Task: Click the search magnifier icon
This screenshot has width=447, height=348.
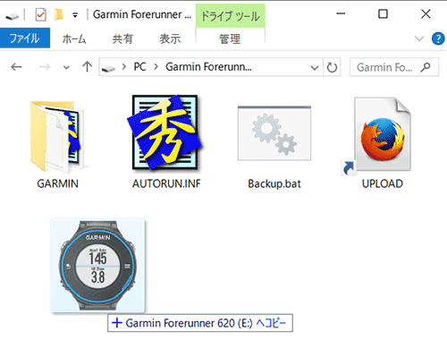Action: [x=426, y=67]
